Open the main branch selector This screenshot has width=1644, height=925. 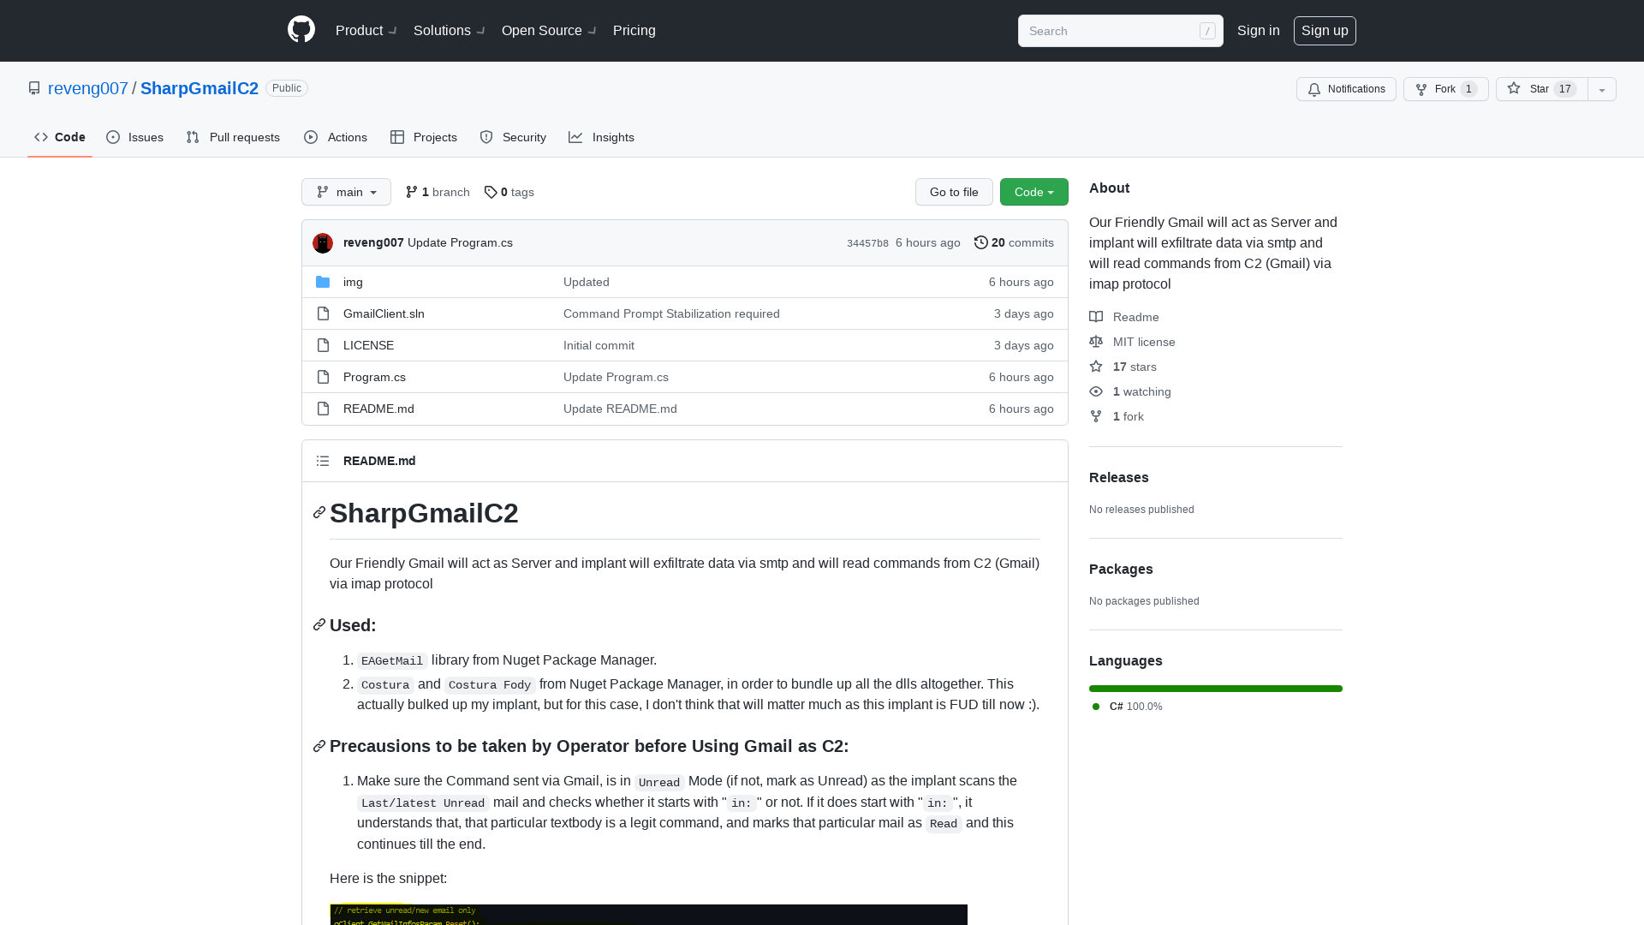click(346, 192)
